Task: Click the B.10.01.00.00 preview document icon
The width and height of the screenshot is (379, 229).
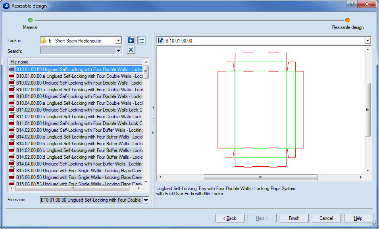Action: tap(161, 41)
